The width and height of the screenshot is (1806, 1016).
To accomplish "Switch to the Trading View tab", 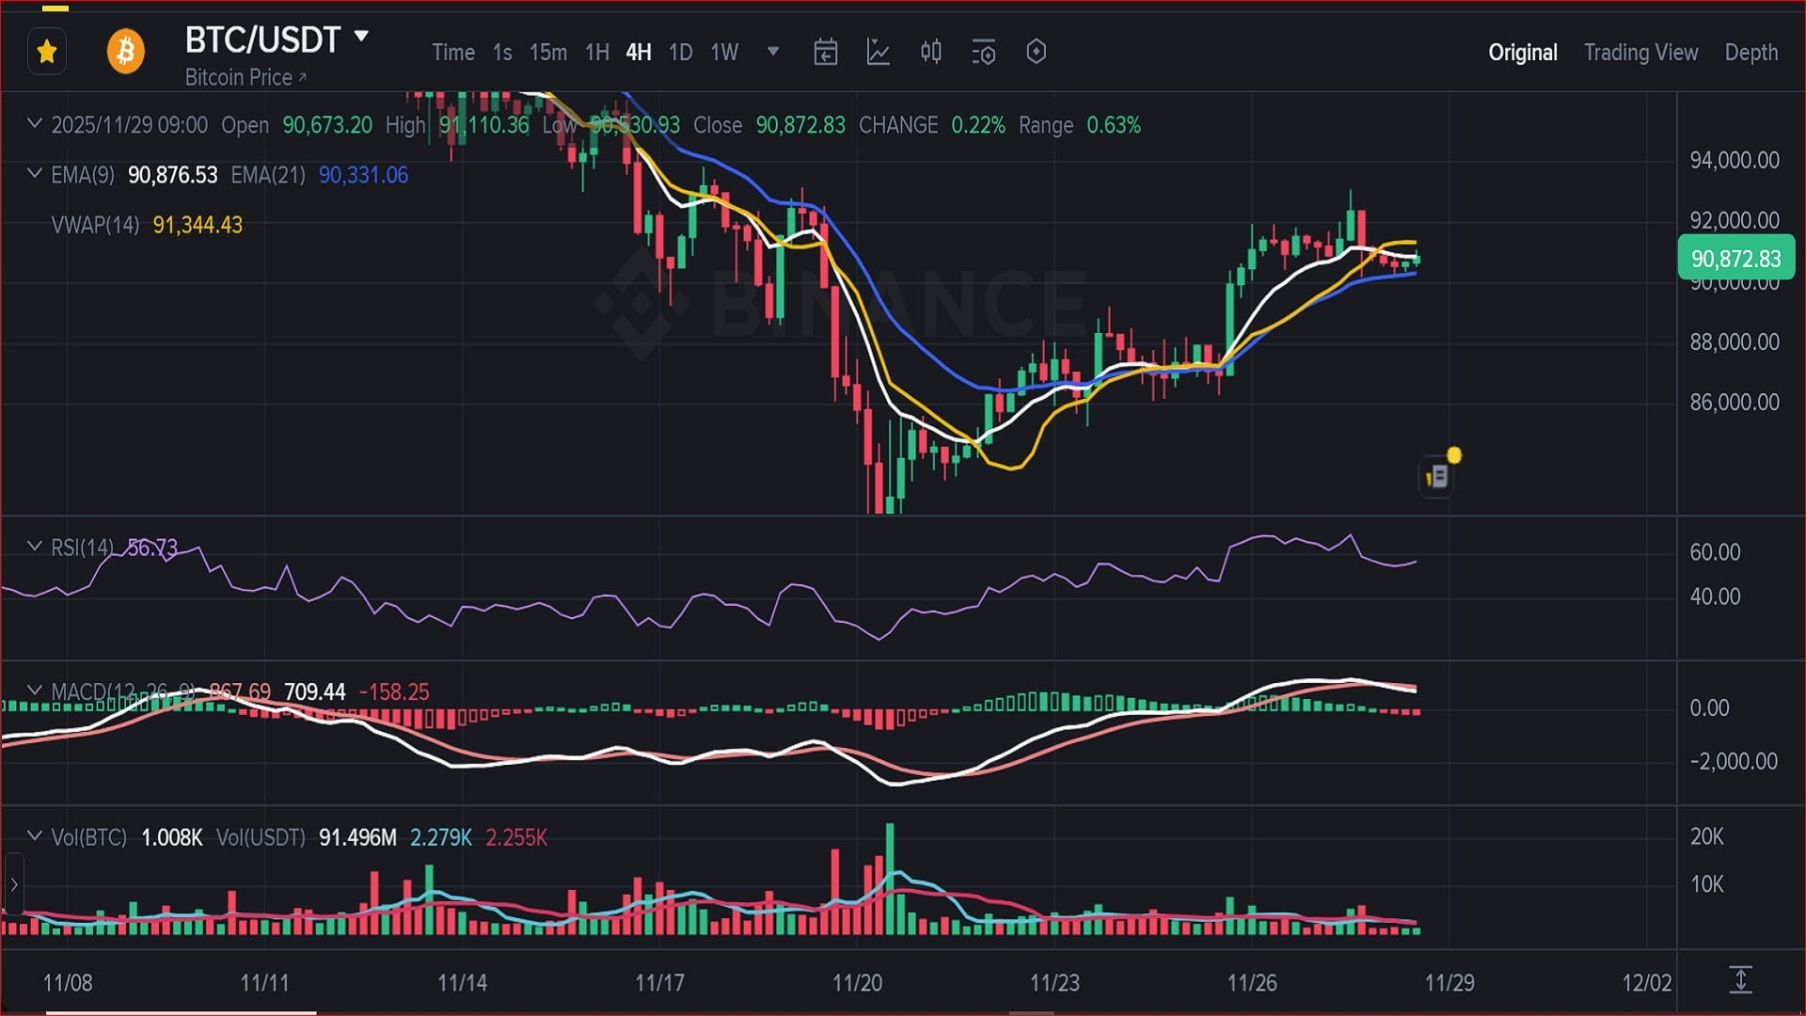I will 1640,53.
